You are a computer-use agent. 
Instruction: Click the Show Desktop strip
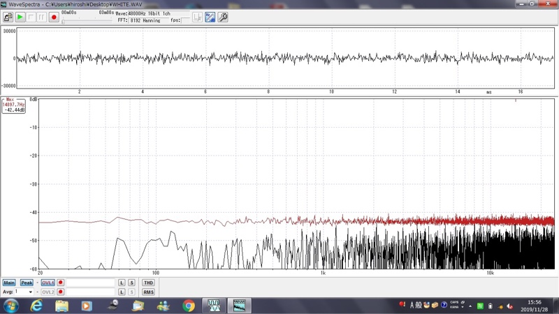pos(556,306)
